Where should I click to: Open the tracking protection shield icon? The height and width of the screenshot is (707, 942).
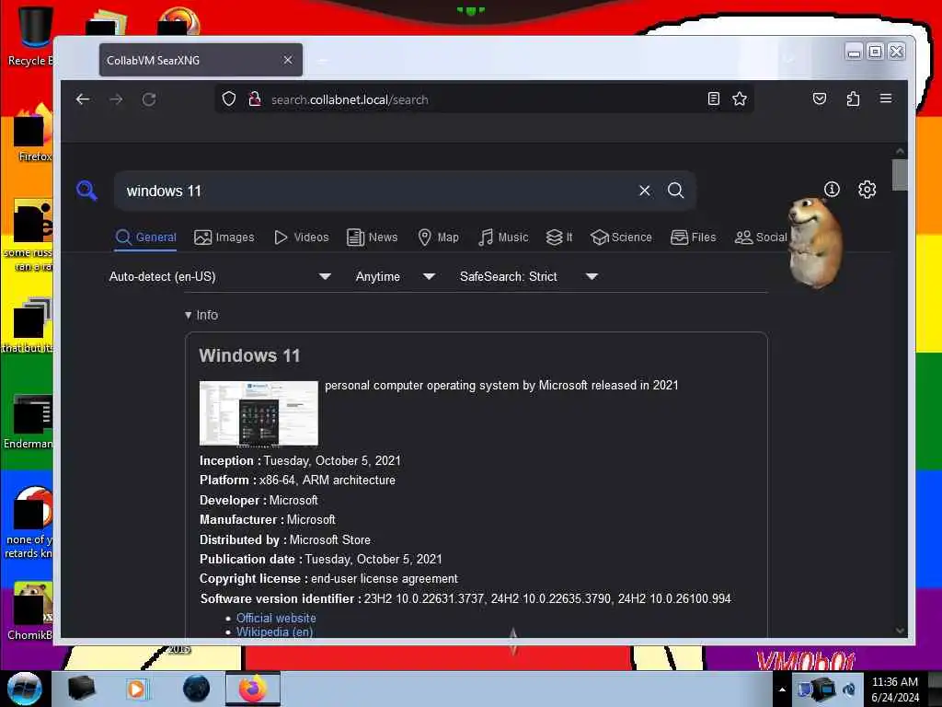click(229, 99)
